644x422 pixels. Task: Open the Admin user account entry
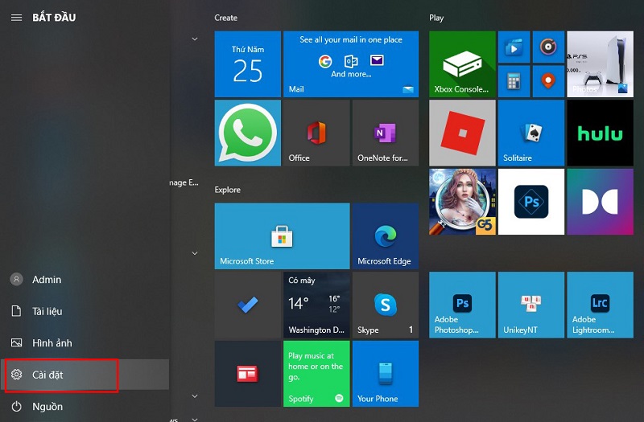pyautogui.click(x=85, y=280)
